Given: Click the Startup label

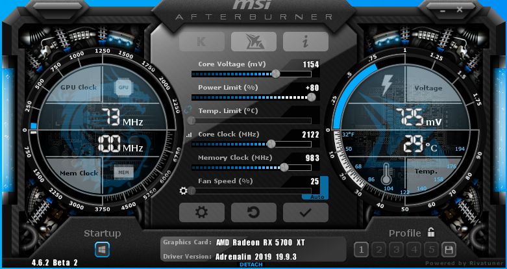Looking at the screenshot, I should point(102,233).
